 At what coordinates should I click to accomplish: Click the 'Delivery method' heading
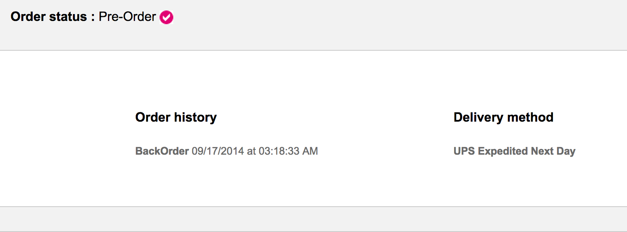[503, 117]
